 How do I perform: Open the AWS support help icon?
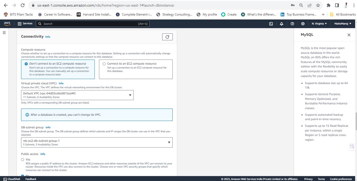coord(292,24)
